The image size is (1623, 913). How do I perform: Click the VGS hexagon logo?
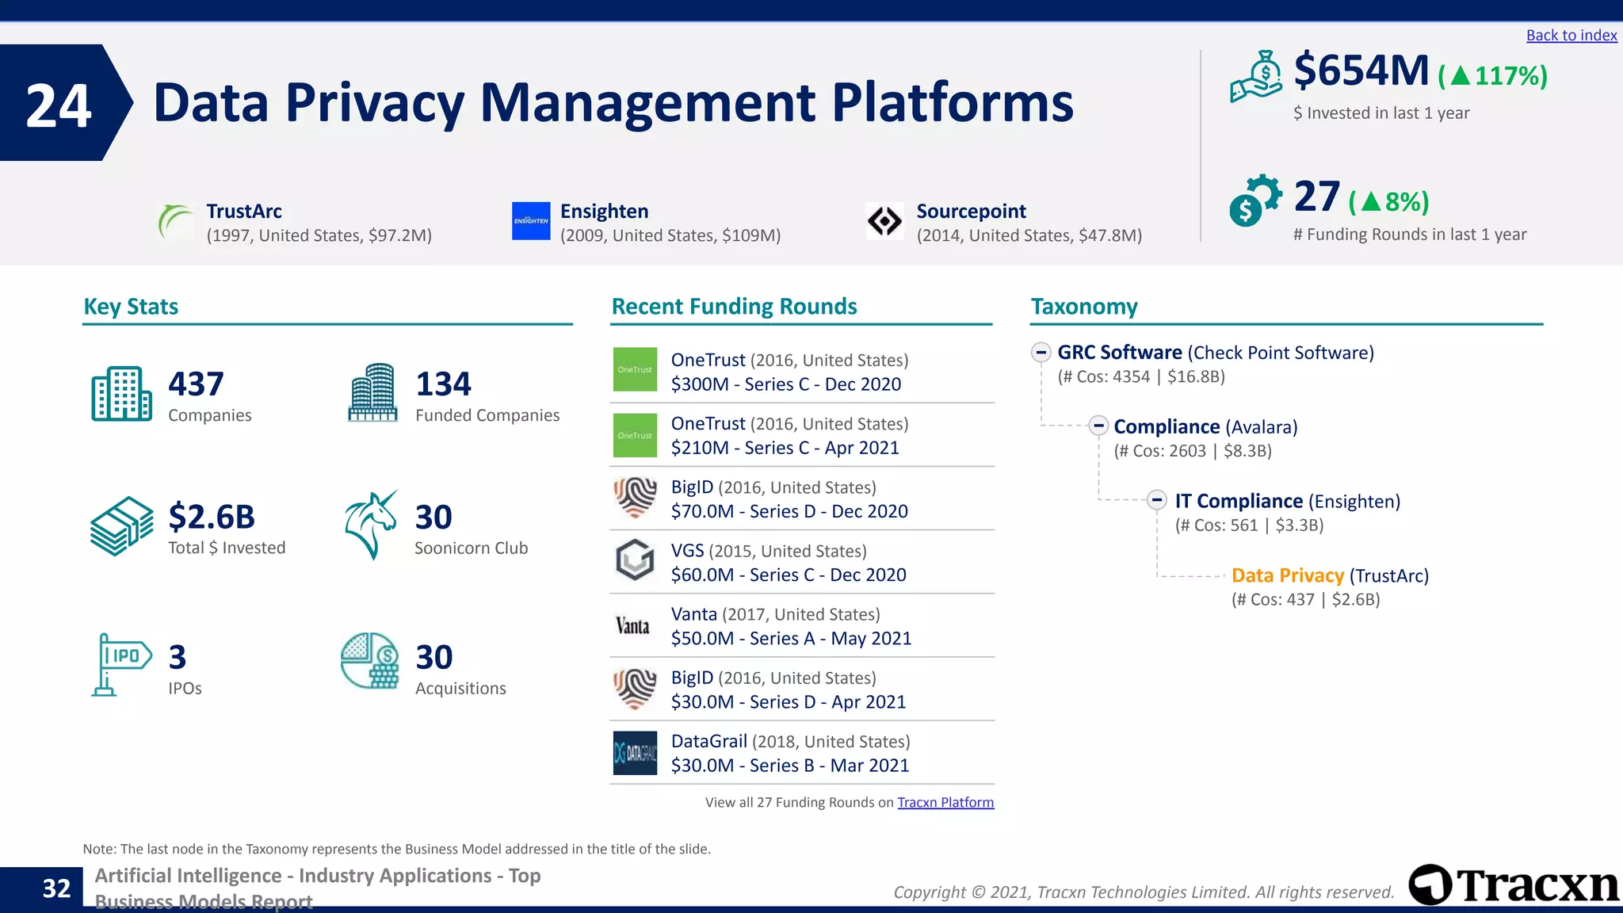[x=635, y=560]
